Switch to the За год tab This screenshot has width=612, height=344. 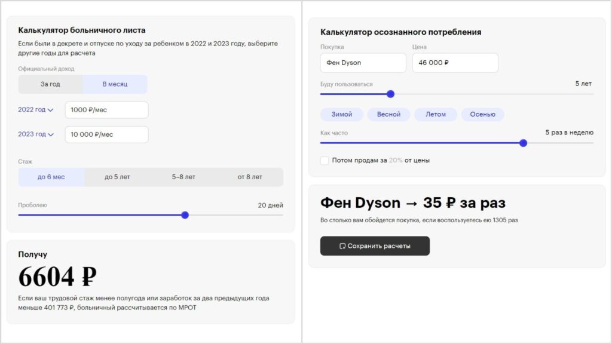tap(50, 84)
